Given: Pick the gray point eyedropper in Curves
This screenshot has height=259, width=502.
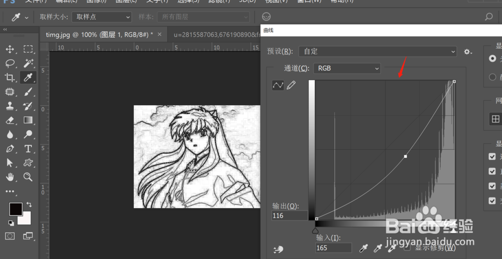Looking at the screenshot, I should tap(378, 248).
